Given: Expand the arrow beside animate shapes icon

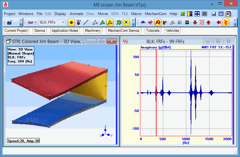Looking at the screenshot, I should 36,22.
